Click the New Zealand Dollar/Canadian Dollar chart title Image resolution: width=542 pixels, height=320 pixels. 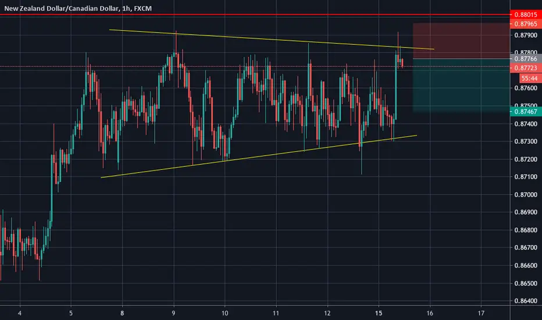tap(78, 8)
